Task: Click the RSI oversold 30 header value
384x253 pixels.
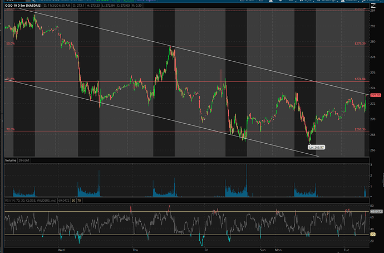Action: (x=73, y=201)
